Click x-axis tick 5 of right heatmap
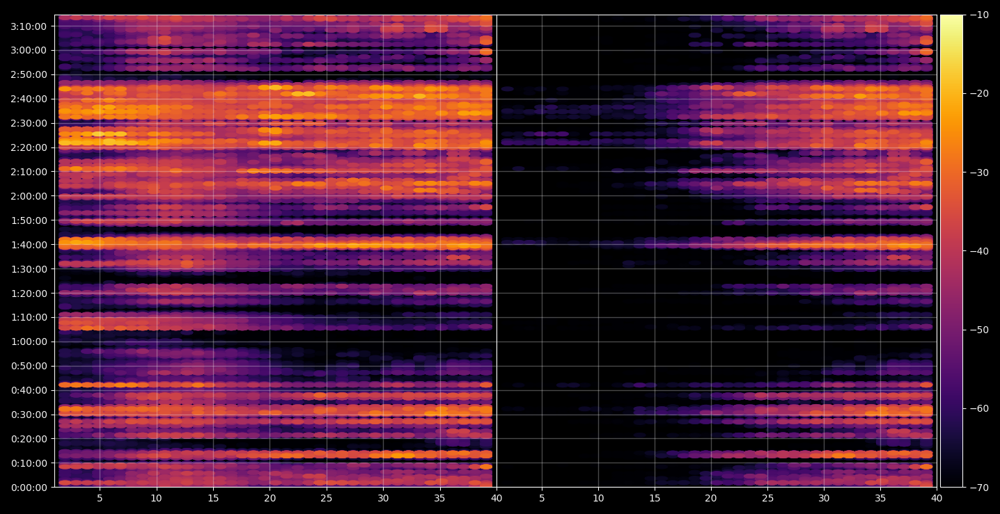 tap(541, 499)
